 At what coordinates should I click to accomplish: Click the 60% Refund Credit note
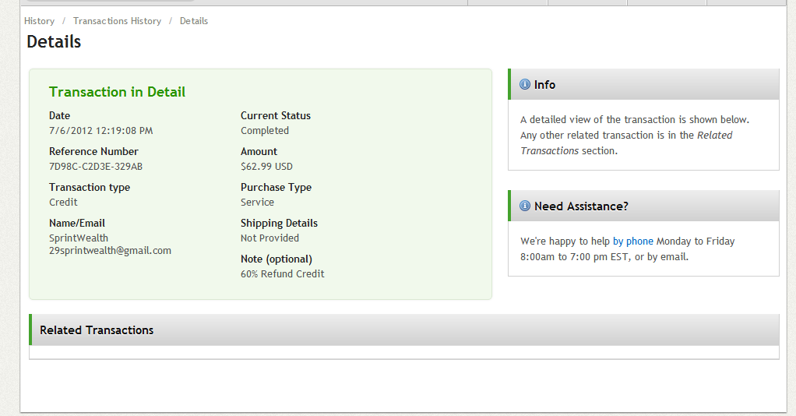point(283,274)
